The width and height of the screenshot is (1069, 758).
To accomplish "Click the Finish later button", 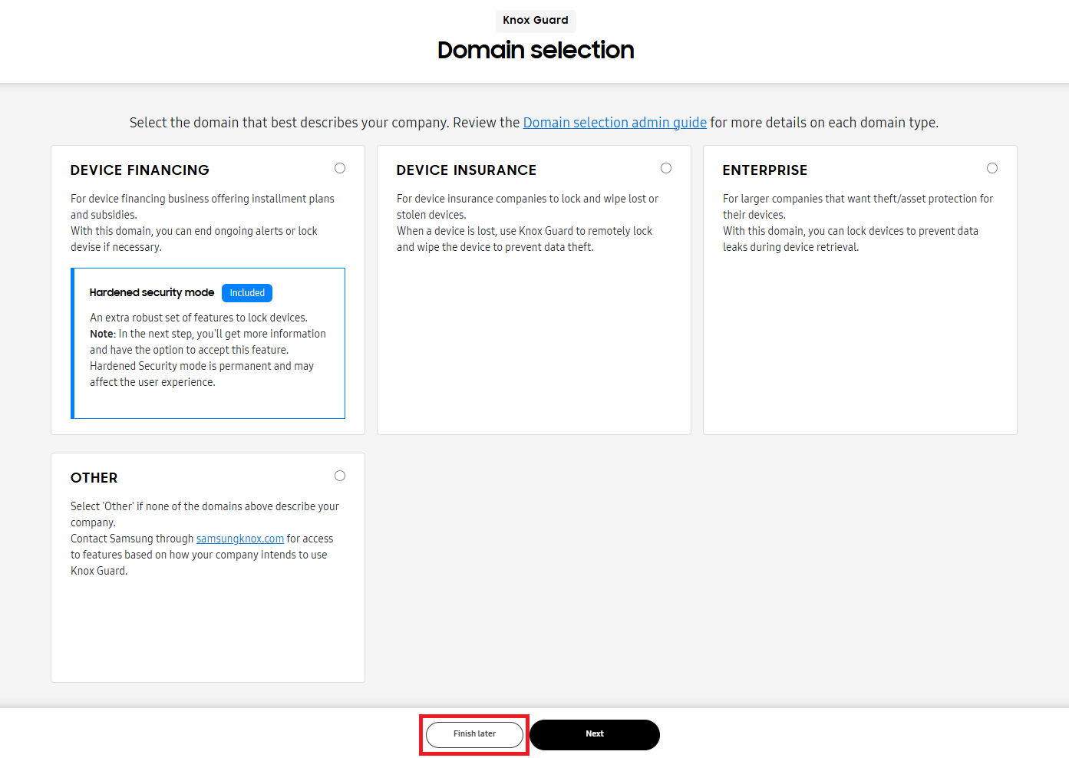I will point(473,734).
